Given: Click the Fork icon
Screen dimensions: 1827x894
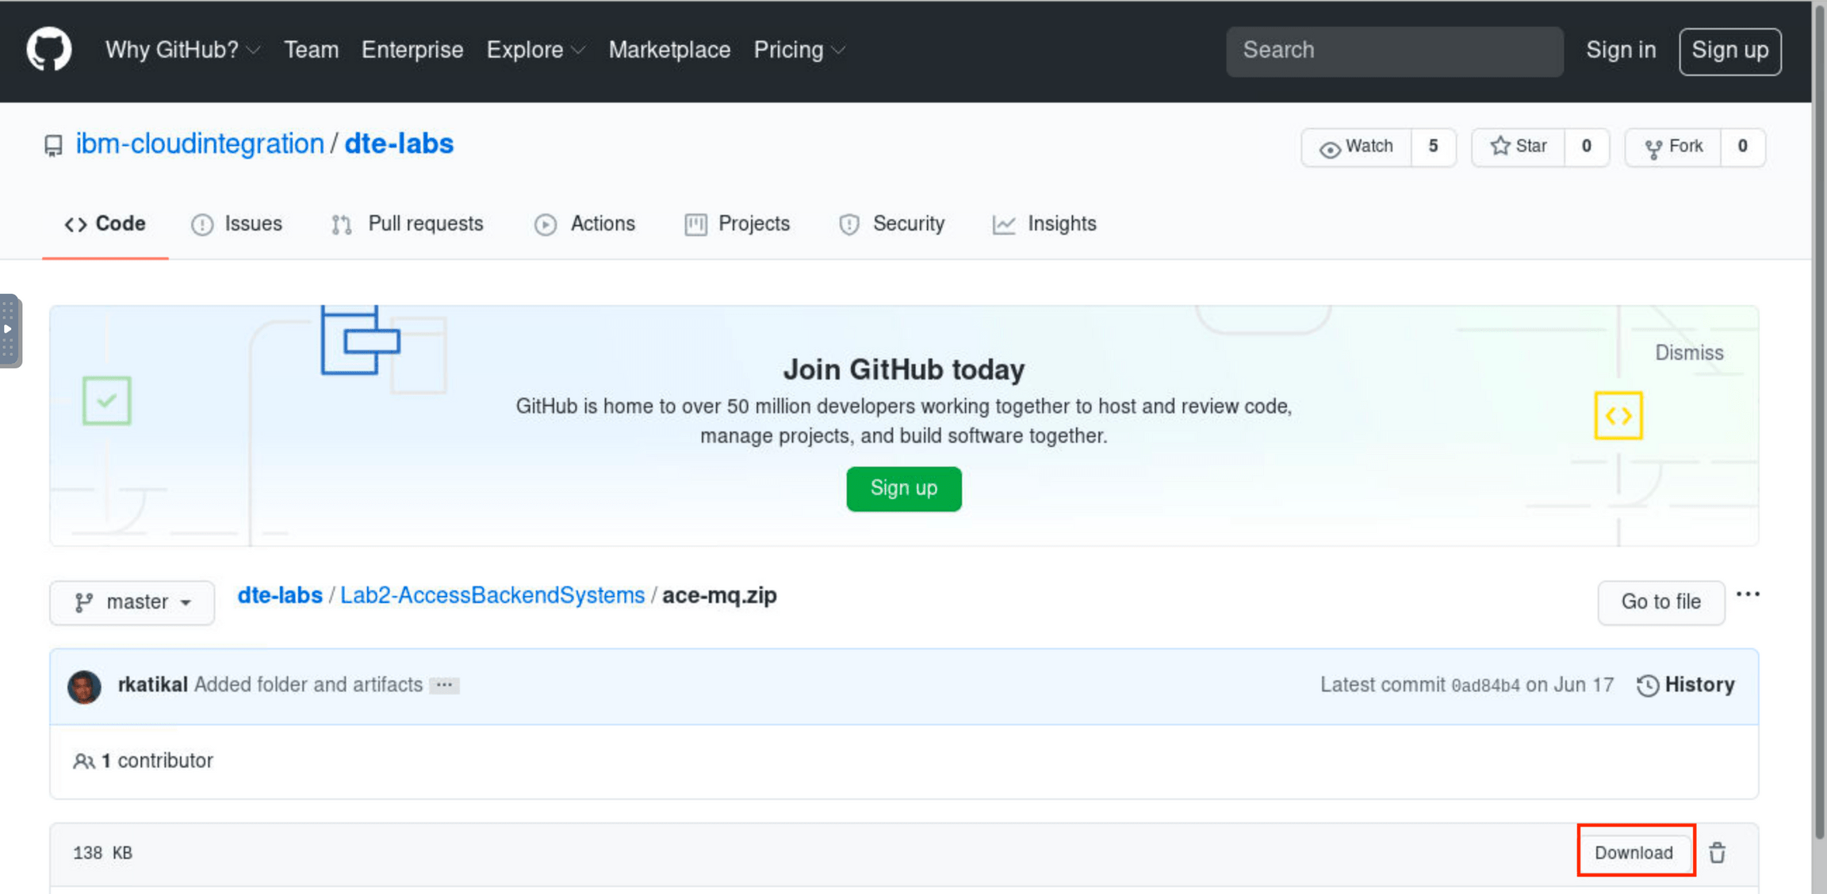Looking at the screenshot, I should (1655, 147).
